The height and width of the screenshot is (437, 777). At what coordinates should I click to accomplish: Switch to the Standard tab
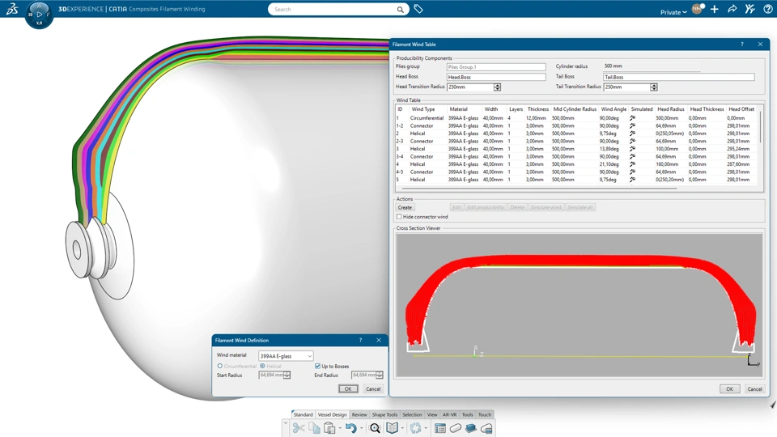click(x=303, y=414)
